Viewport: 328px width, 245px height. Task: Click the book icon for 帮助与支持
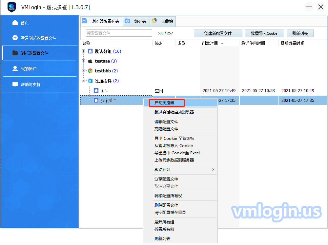15,84
